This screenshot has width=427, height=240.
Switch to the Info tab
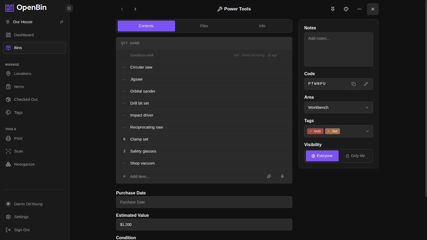point(262,26)
